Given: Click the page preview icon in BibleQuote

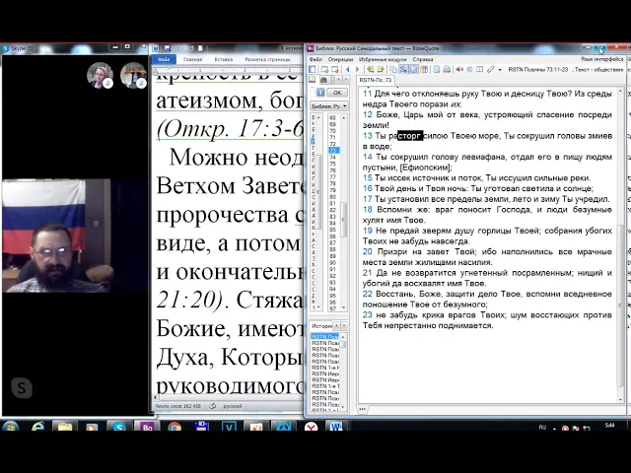Looking at the screenshot, I should [437, 70].
